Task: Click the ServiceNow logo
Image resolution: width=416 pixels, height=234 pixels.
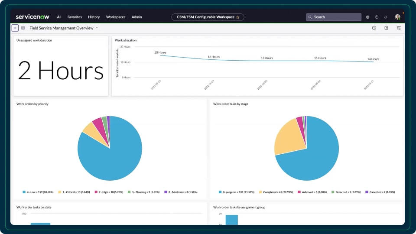Action: (x=32, y=17)
